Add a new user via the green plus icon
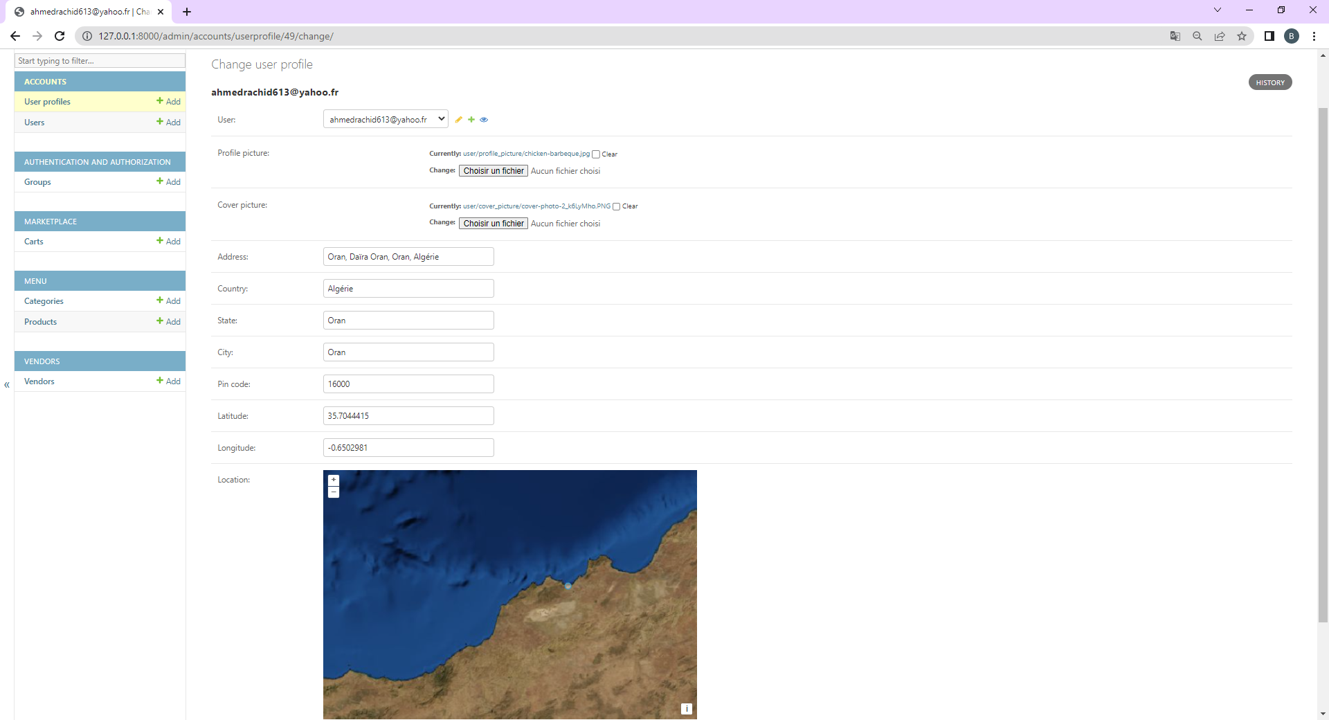Viewport: 1329px width, 720px height. click(471, 119)
